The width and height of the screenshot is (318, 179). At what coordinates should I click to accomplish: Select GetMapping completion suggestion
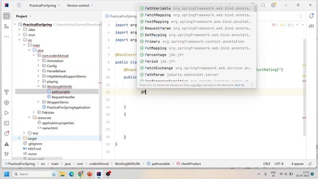coord(195,35)
